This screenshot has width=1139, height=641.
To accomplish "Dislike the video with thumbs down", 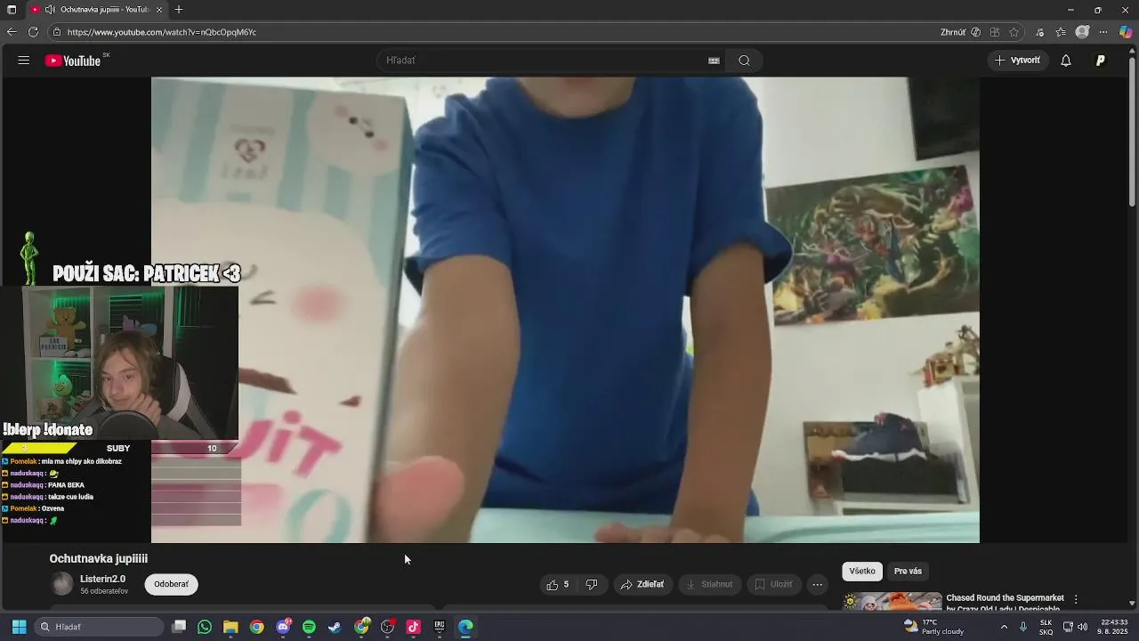I will (x=592, y=585).
